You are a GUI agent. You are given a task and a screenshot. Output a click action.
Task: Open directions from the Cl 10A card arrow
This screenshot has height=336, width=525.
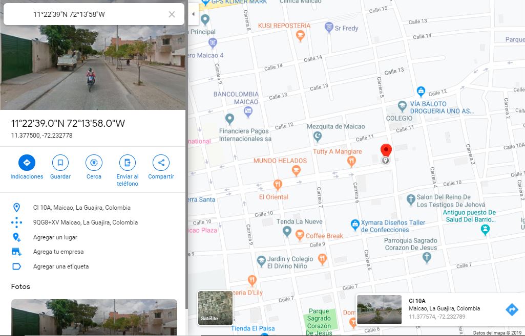[x=512, y=309]
